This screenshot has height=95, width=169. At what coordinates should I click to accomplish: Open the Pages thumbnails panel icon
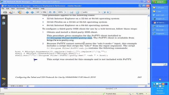4,18
